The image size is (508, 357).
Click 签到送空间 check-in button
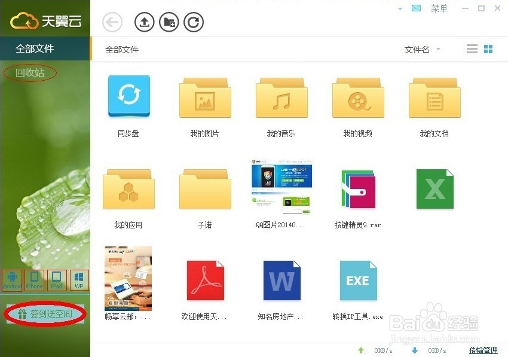pos(45,313)
